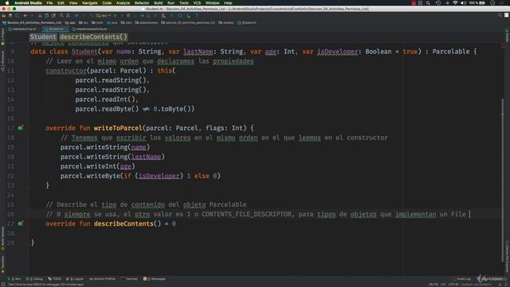Screen dimensions: 510x287
Task: Click the java breadcrumb folder
Action: click(112, 23)
